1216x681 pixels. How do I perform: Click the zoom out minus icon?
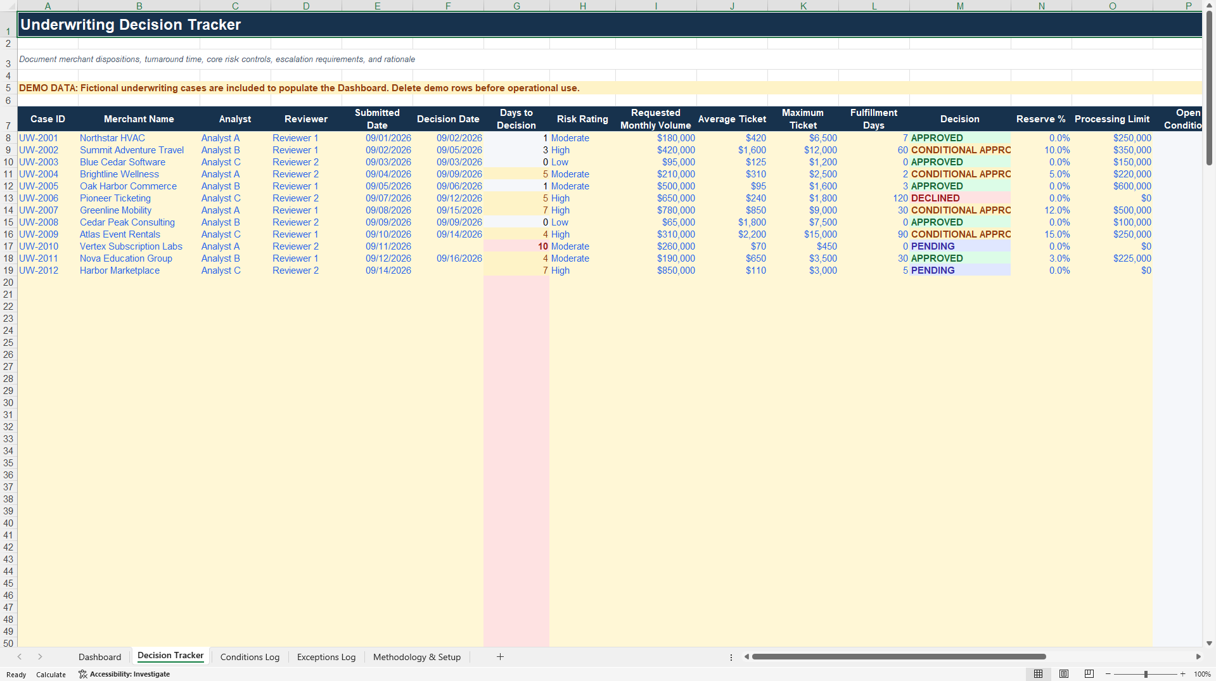1108,674
